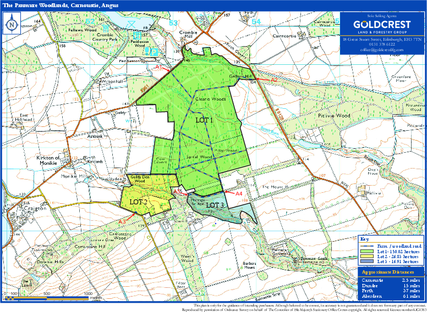
Task: Click the Lot 1 green swatch in key
Action: (366, 252)
